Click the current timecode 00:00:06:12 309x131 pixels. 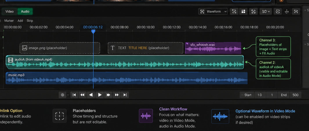93,27
